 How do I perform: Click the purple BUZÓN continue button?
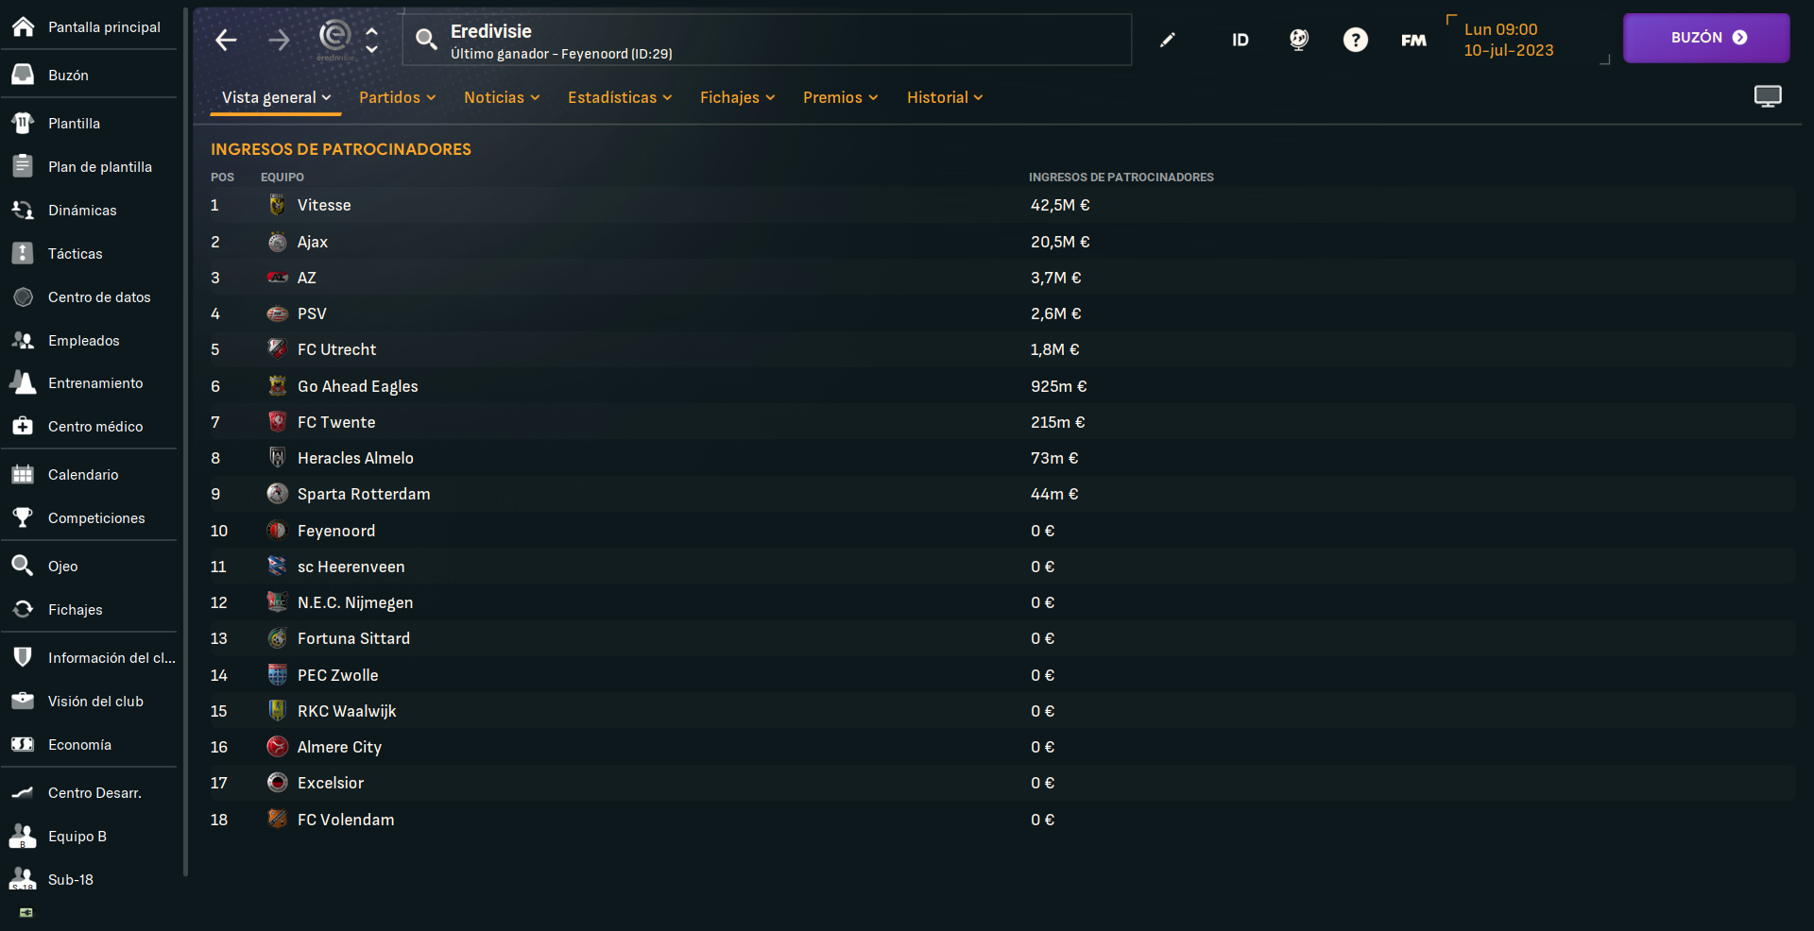click(1706, 38)
